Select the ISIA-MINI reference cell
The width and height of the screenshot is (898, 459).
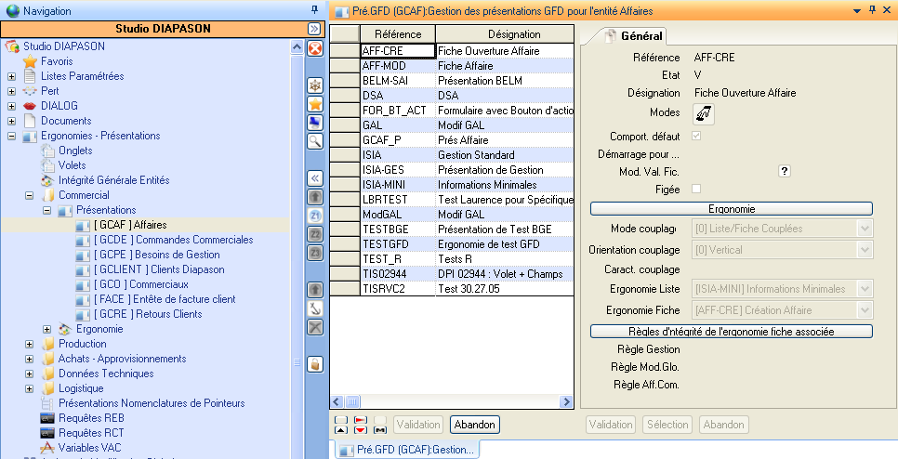pos(398,185)
